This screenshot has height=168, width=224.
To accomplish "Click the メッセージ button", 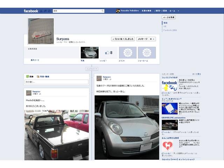I will 142,39.
